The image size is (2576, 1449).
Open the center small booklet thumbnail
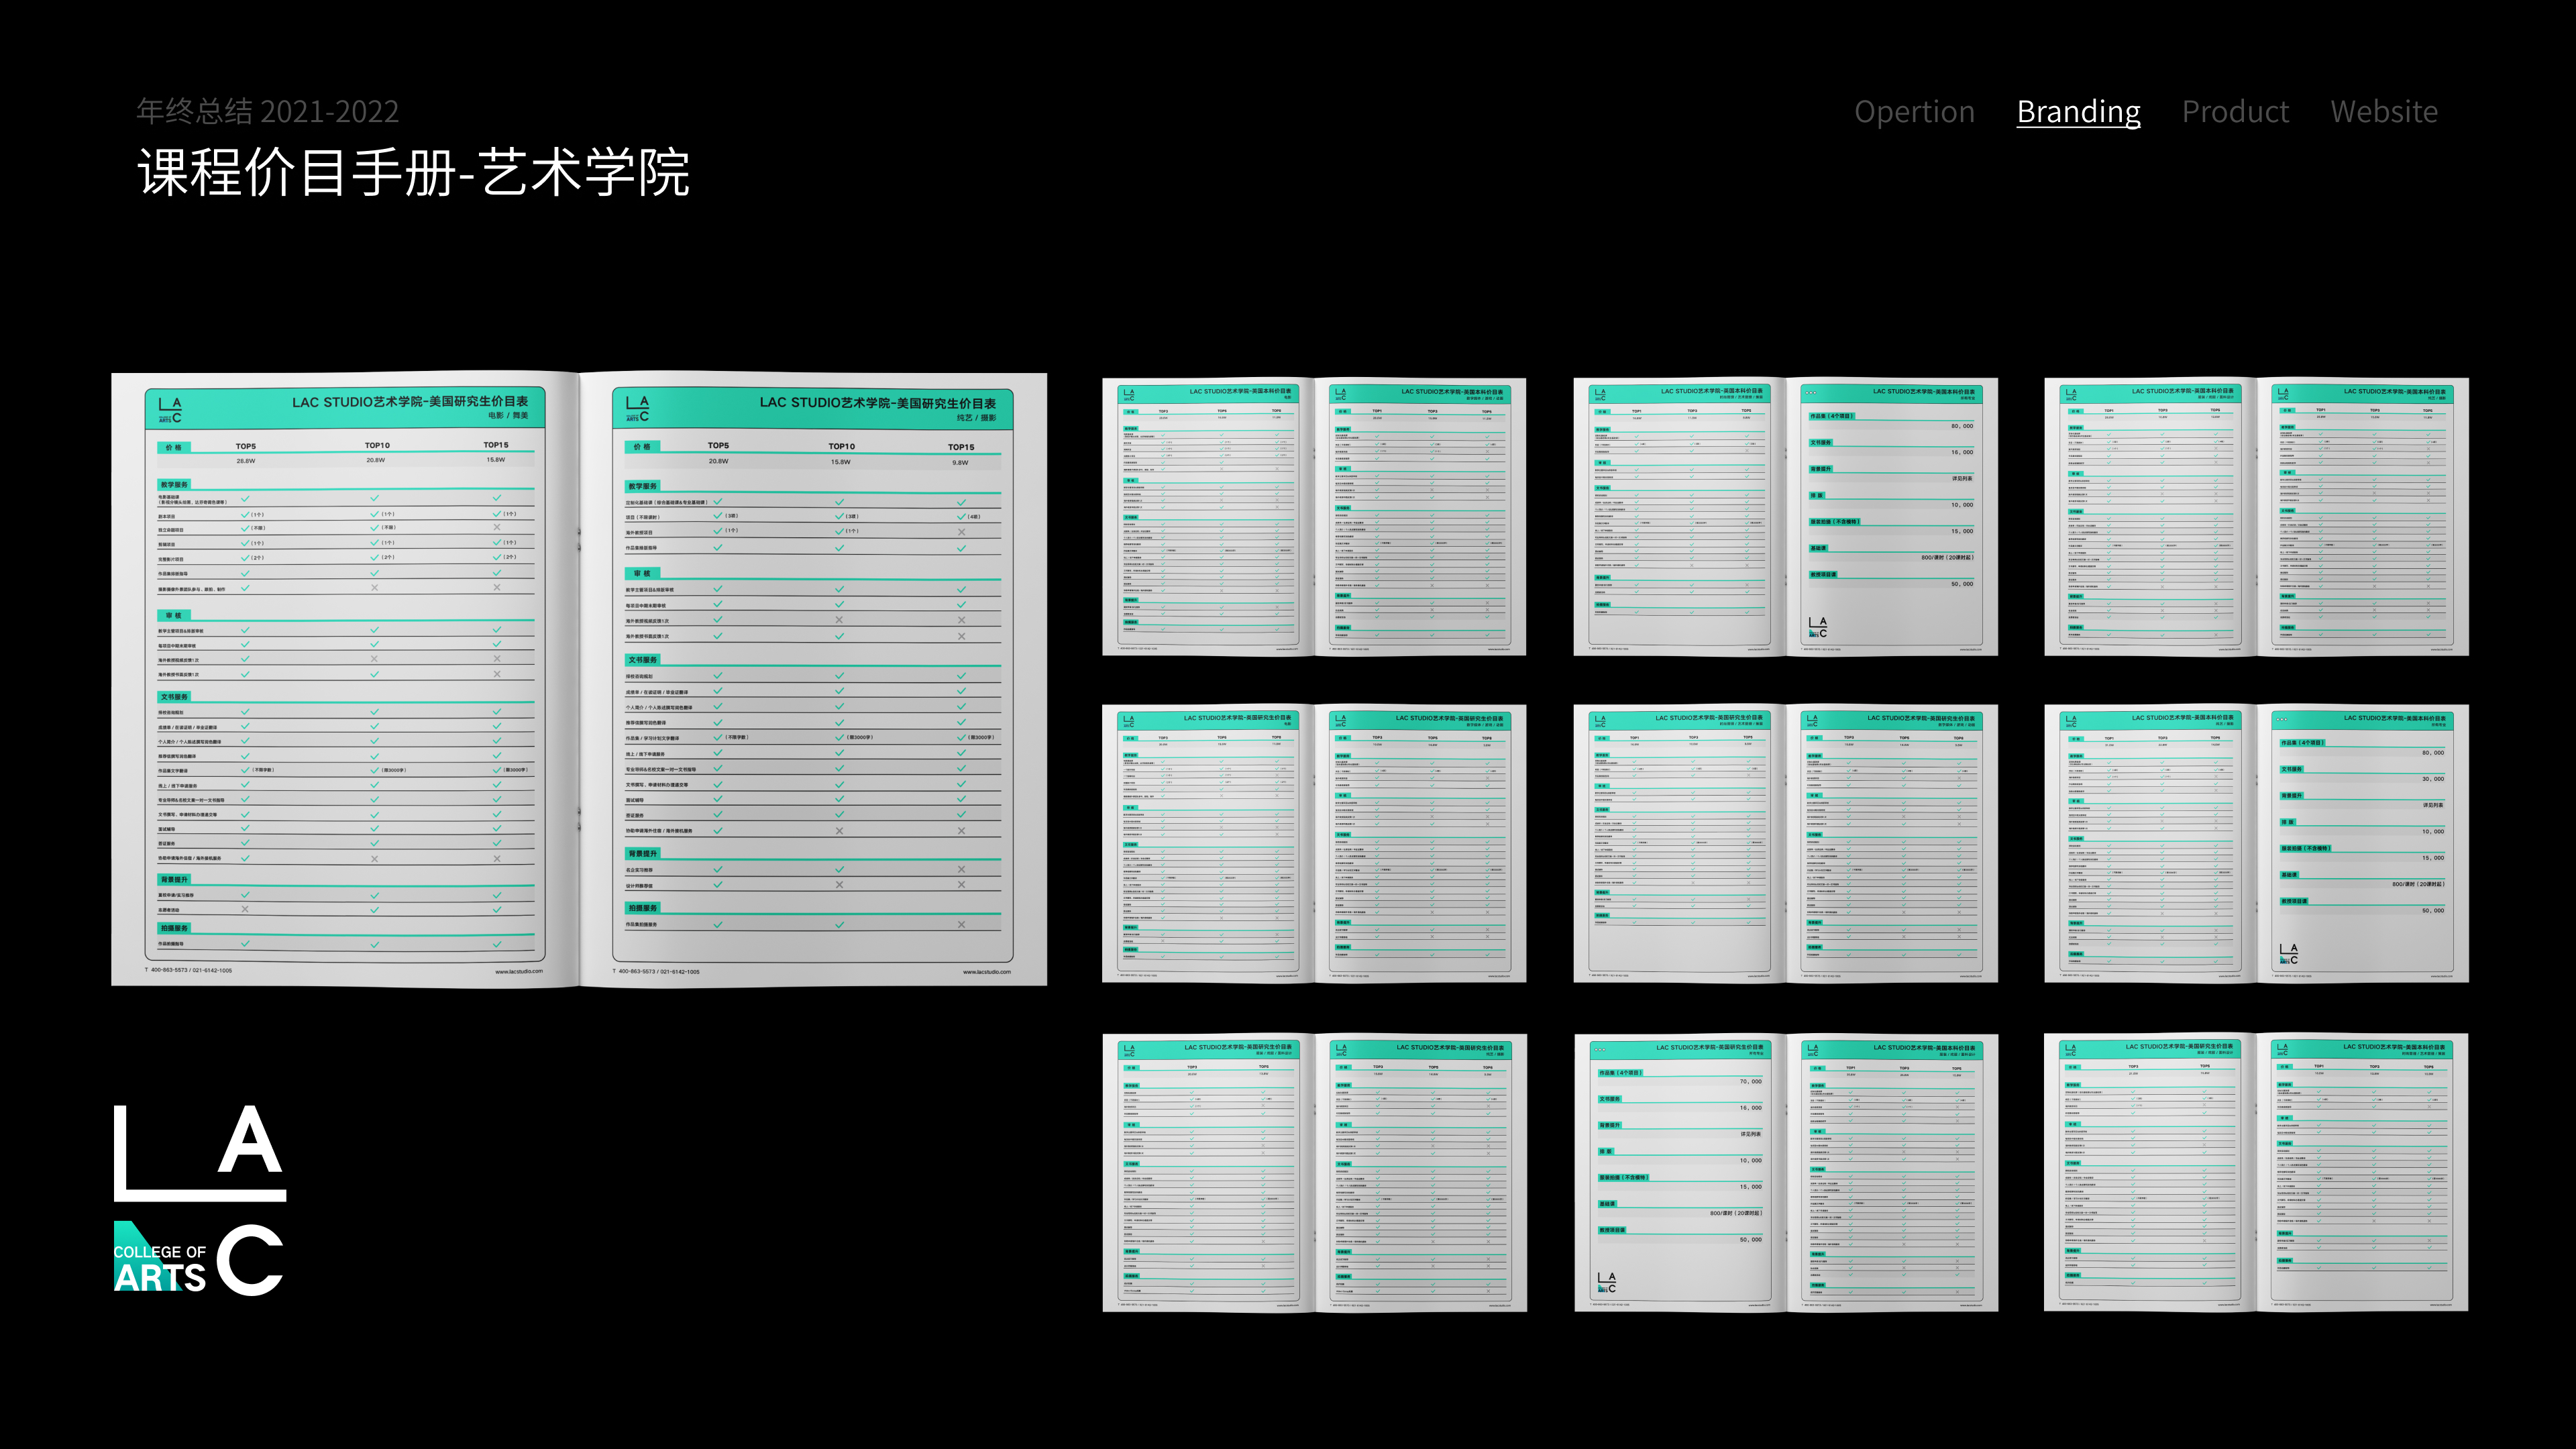pos(1785,843)
